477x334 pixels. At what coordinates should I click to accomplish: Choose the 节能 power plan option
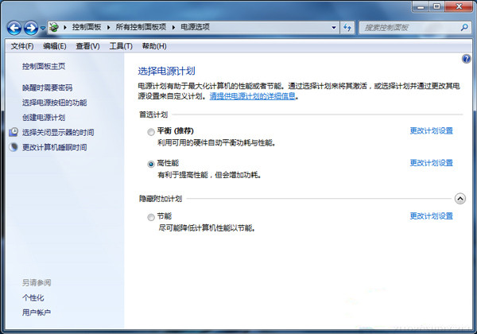click(x=151, y=216)
